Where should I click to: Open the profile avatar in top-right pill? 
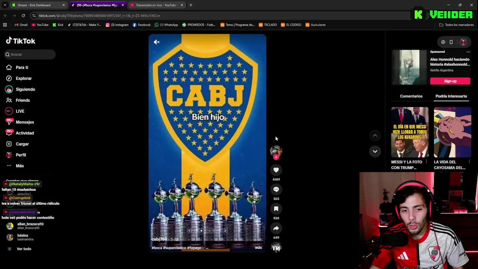(x=463, y=42)
